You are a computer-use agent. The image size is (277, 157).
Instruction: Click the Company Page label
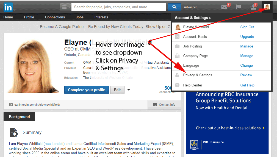[x=195, y=56]
